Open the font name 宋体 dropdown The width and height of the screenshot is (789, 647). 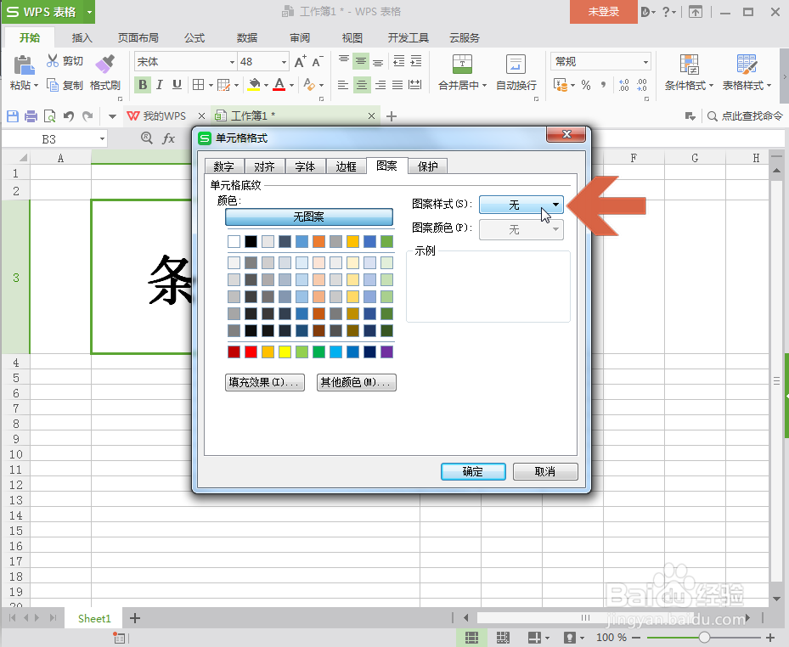coord(232,62)
